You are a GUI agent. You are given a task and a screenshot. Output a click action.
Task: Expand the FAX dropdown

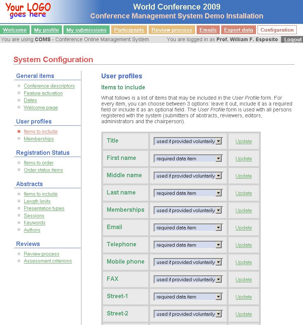pyautogui.click(x=188, y=279)
